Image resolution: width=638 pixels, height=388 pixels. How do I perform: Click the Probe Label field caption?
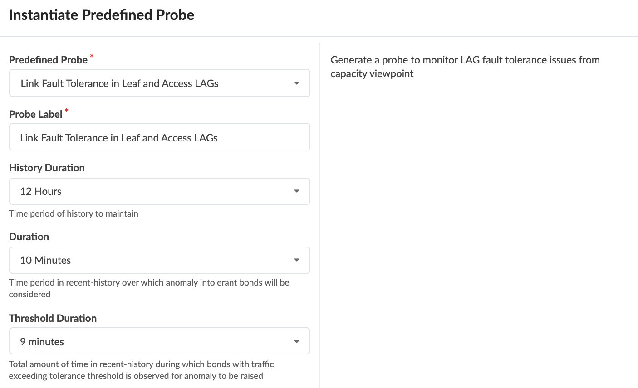coord(35,114)
